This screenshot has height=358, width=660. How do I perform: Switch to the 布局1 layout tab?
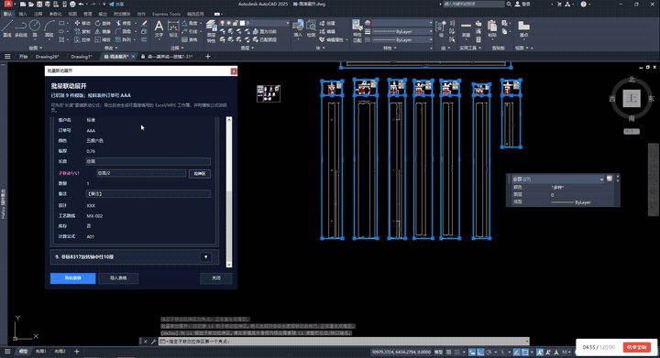pyautogui.click(x=41, y=352)
